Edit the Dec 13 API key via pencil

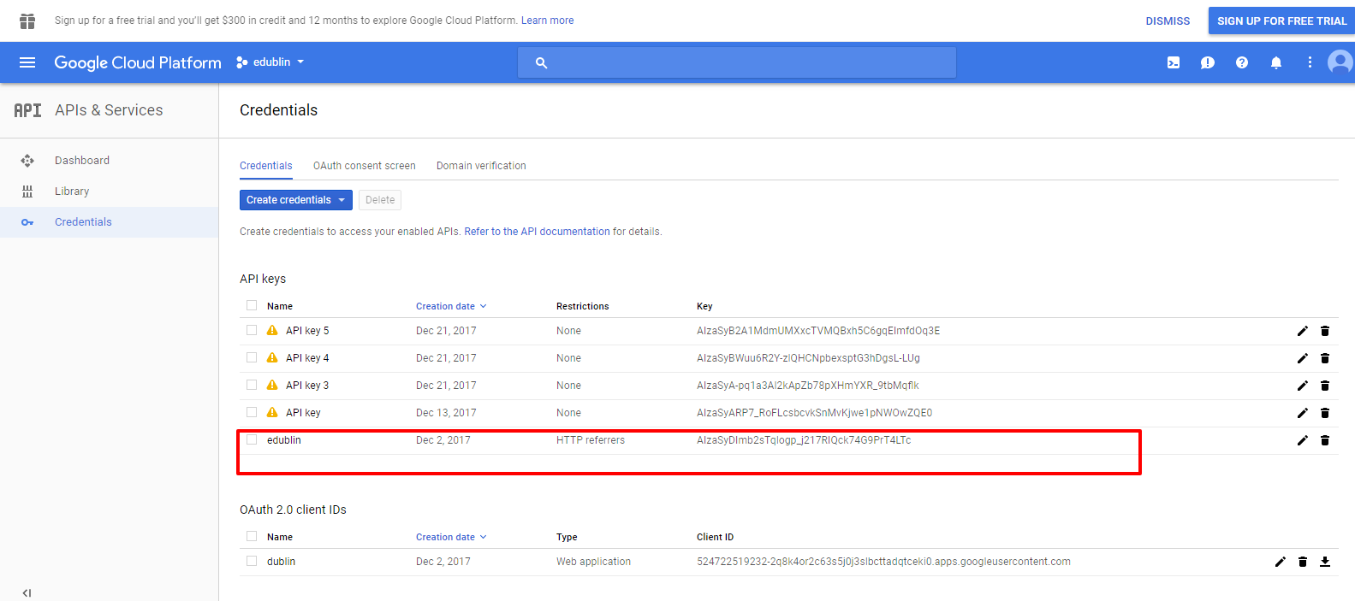[x=1303, y=413]
